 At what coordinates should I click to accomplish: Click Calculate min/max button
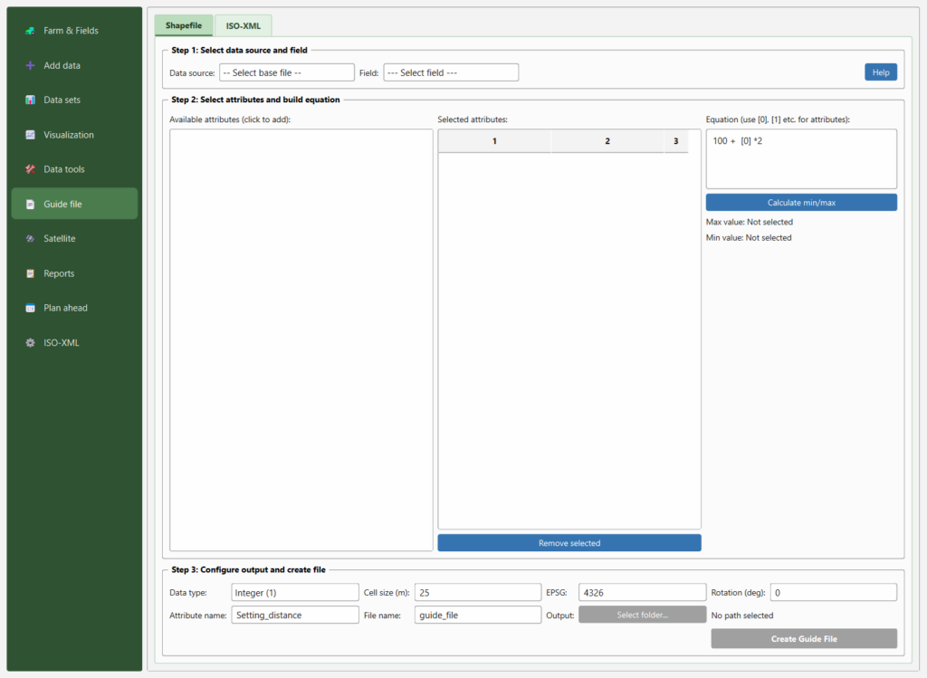point(801,203)
